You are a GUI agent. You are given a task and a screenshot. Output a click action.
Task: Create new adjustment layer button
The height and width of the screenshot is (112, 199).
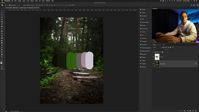187,111
